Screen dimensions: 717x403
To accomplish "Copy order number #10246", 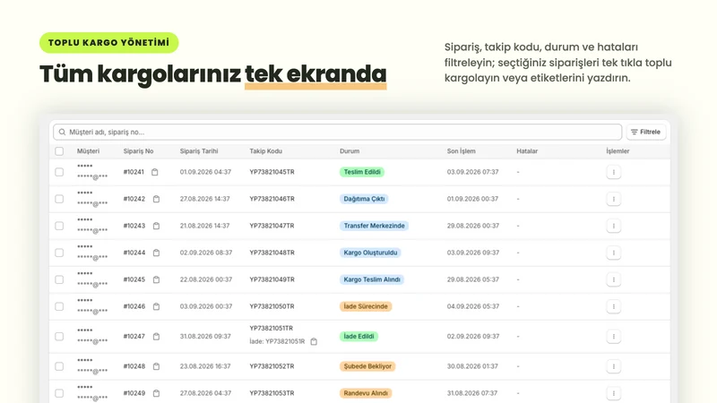I will click(156, 306).
